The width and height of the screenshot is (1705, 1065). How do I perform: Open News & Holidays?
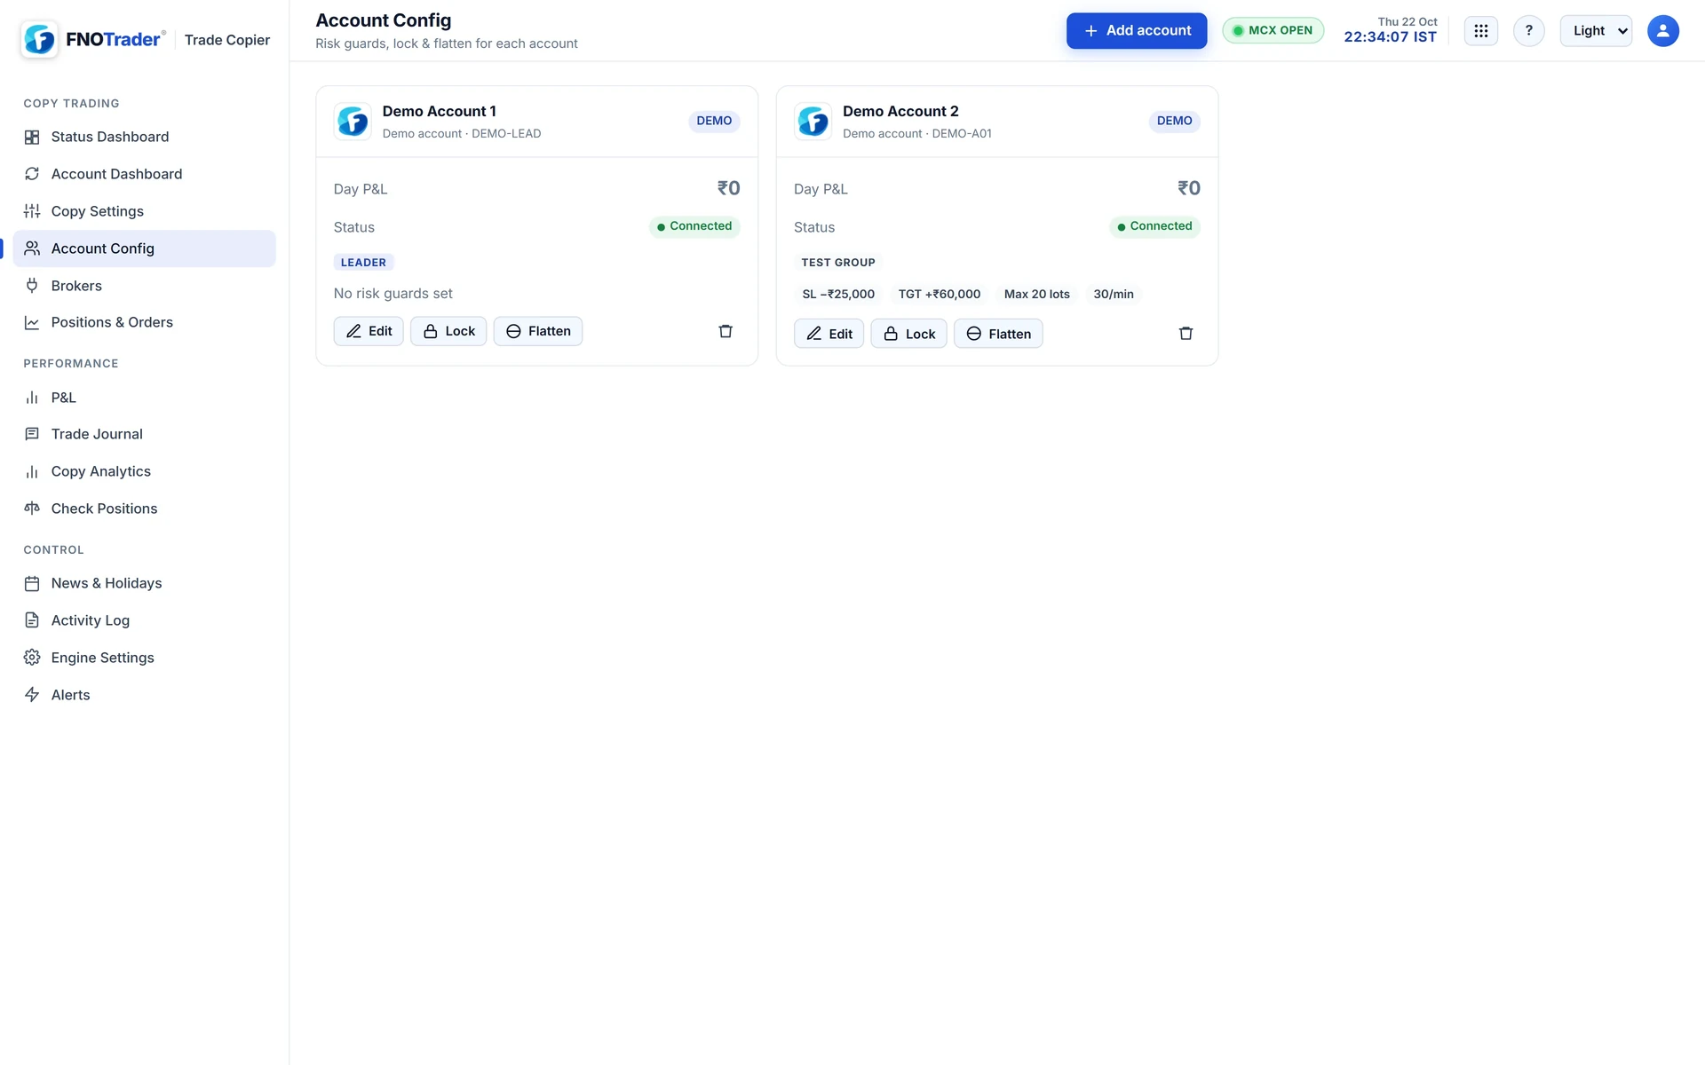pos(144,583)
